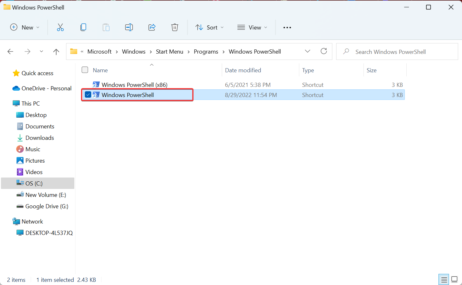The height and width of the screenshot is (285, 462).
Task: Open the Sort dropdown
Action: (x=209, y=28)
